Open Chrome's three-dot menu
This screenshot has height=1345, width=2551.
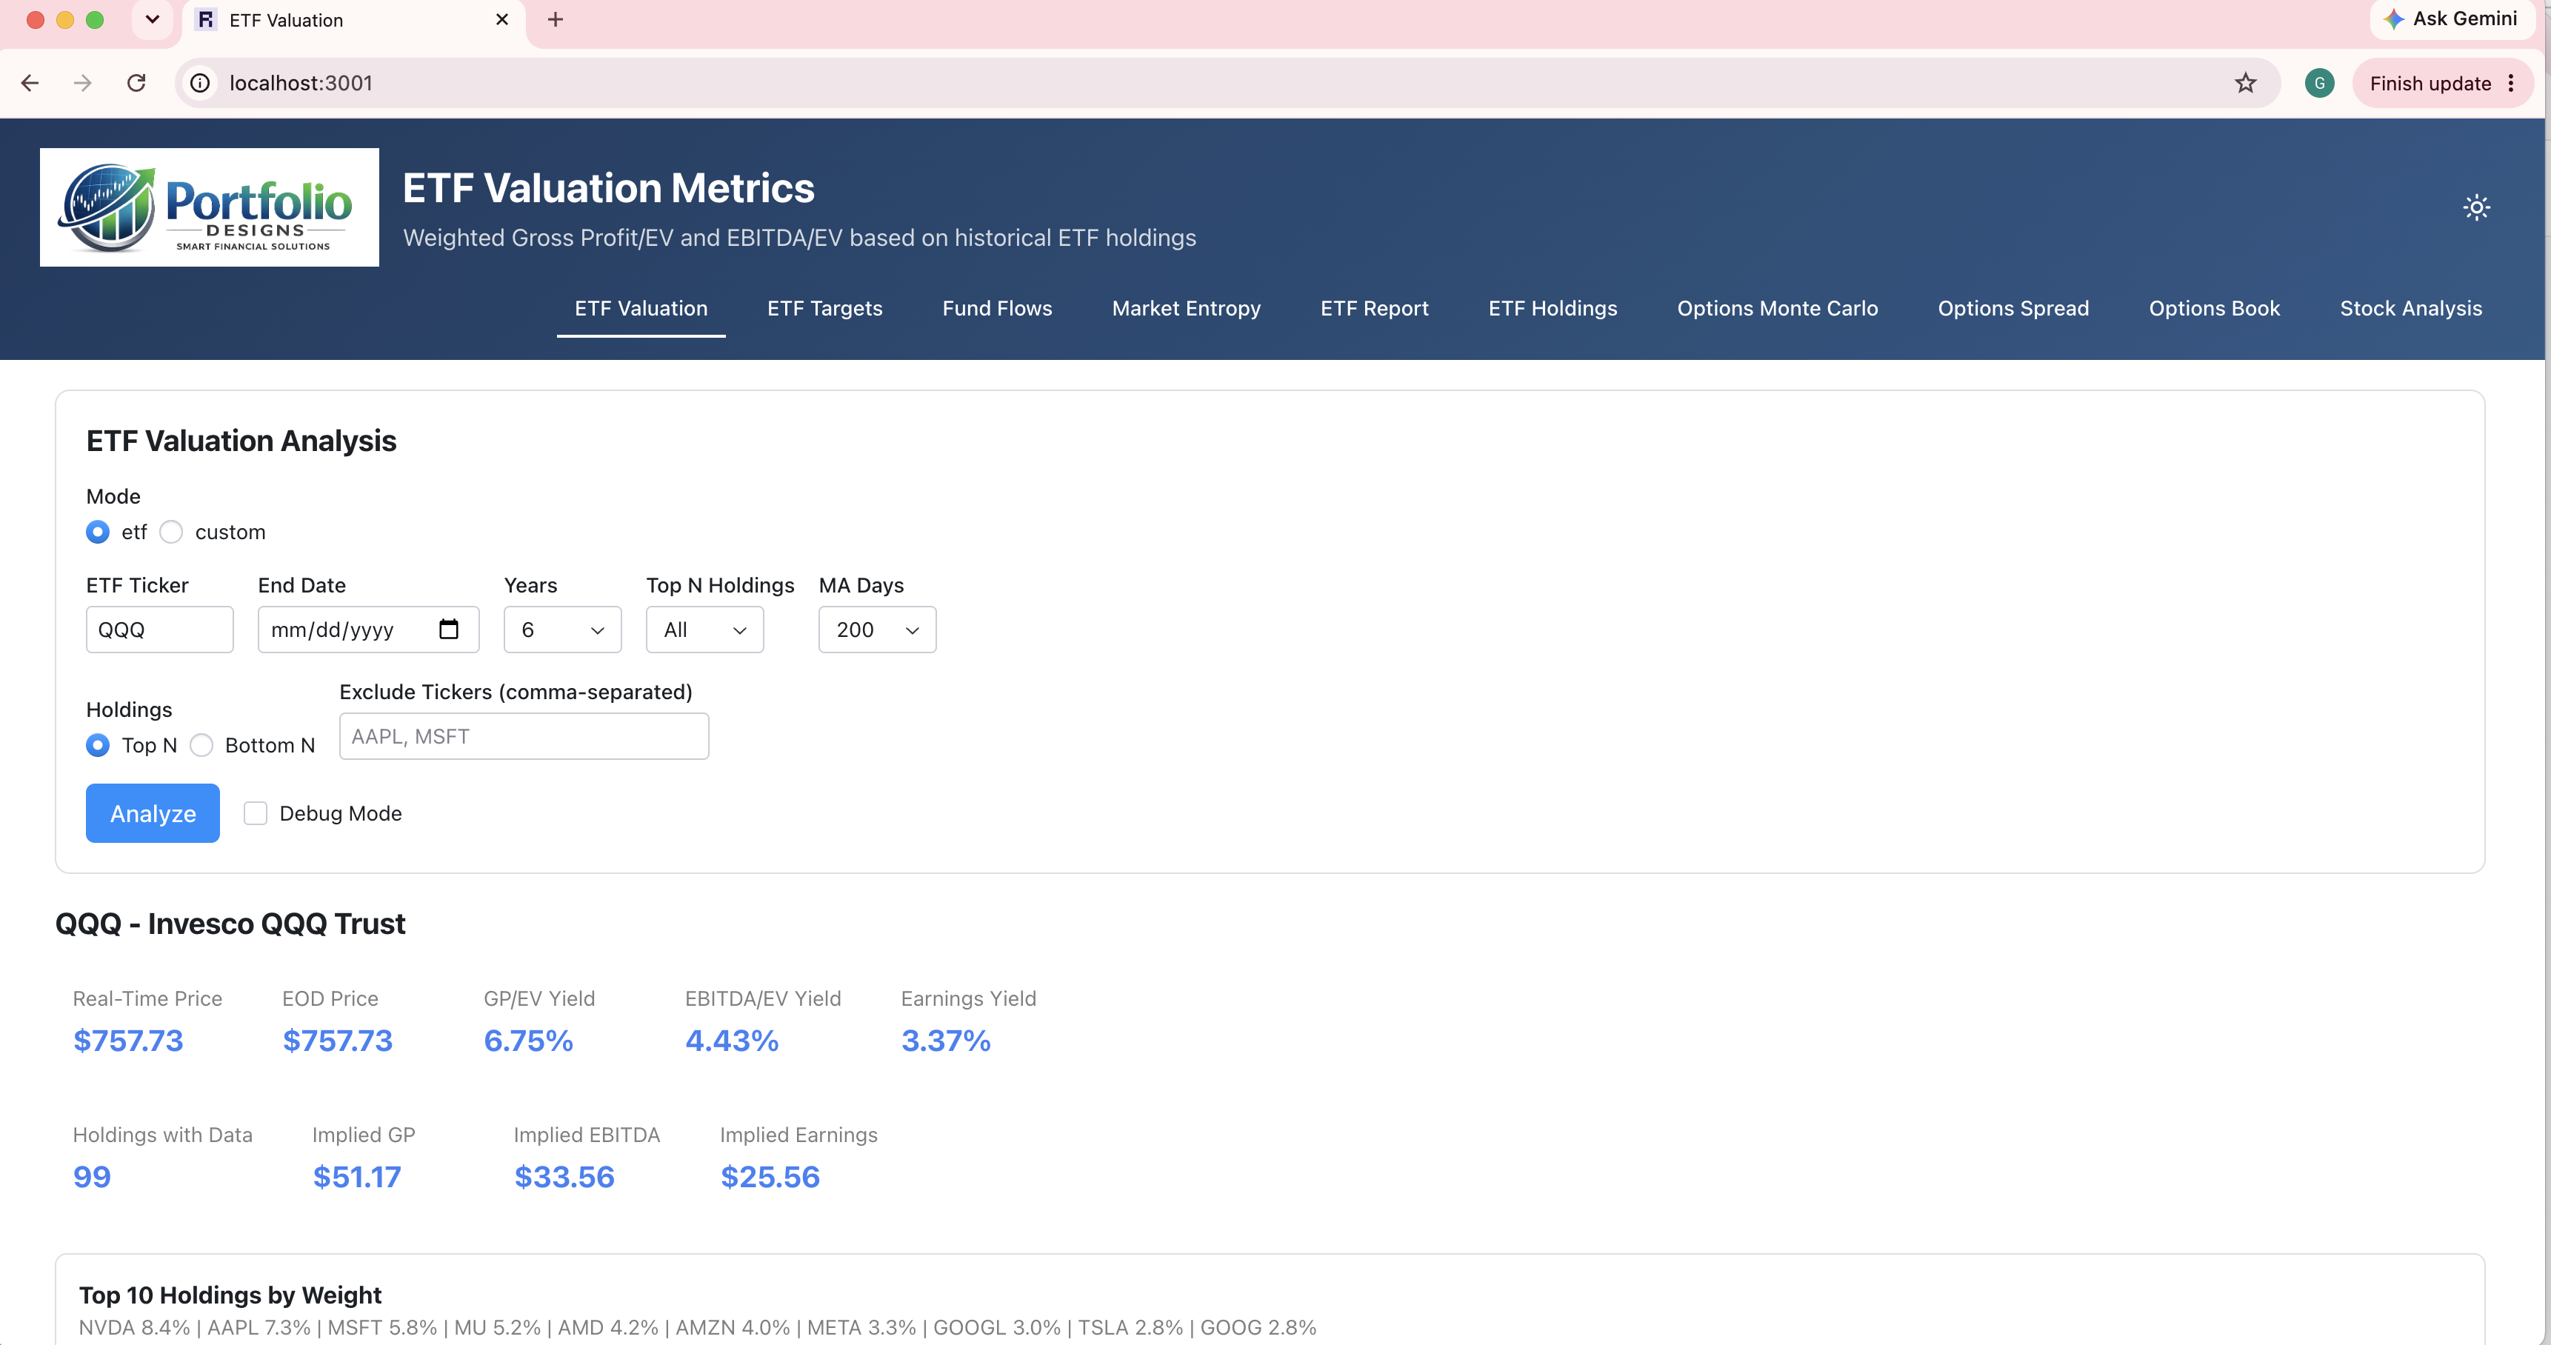[2510, 83]
